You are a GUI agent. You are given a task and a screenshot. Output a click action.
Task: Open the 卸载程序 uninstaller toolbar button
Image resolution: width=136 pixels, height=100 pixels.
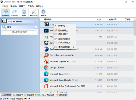5,13
